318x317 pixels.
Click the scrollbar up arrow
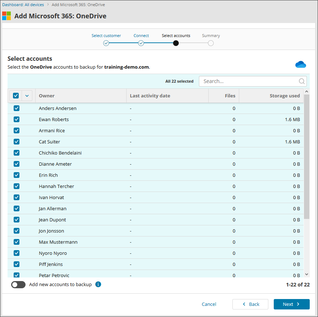pos(306,92)
